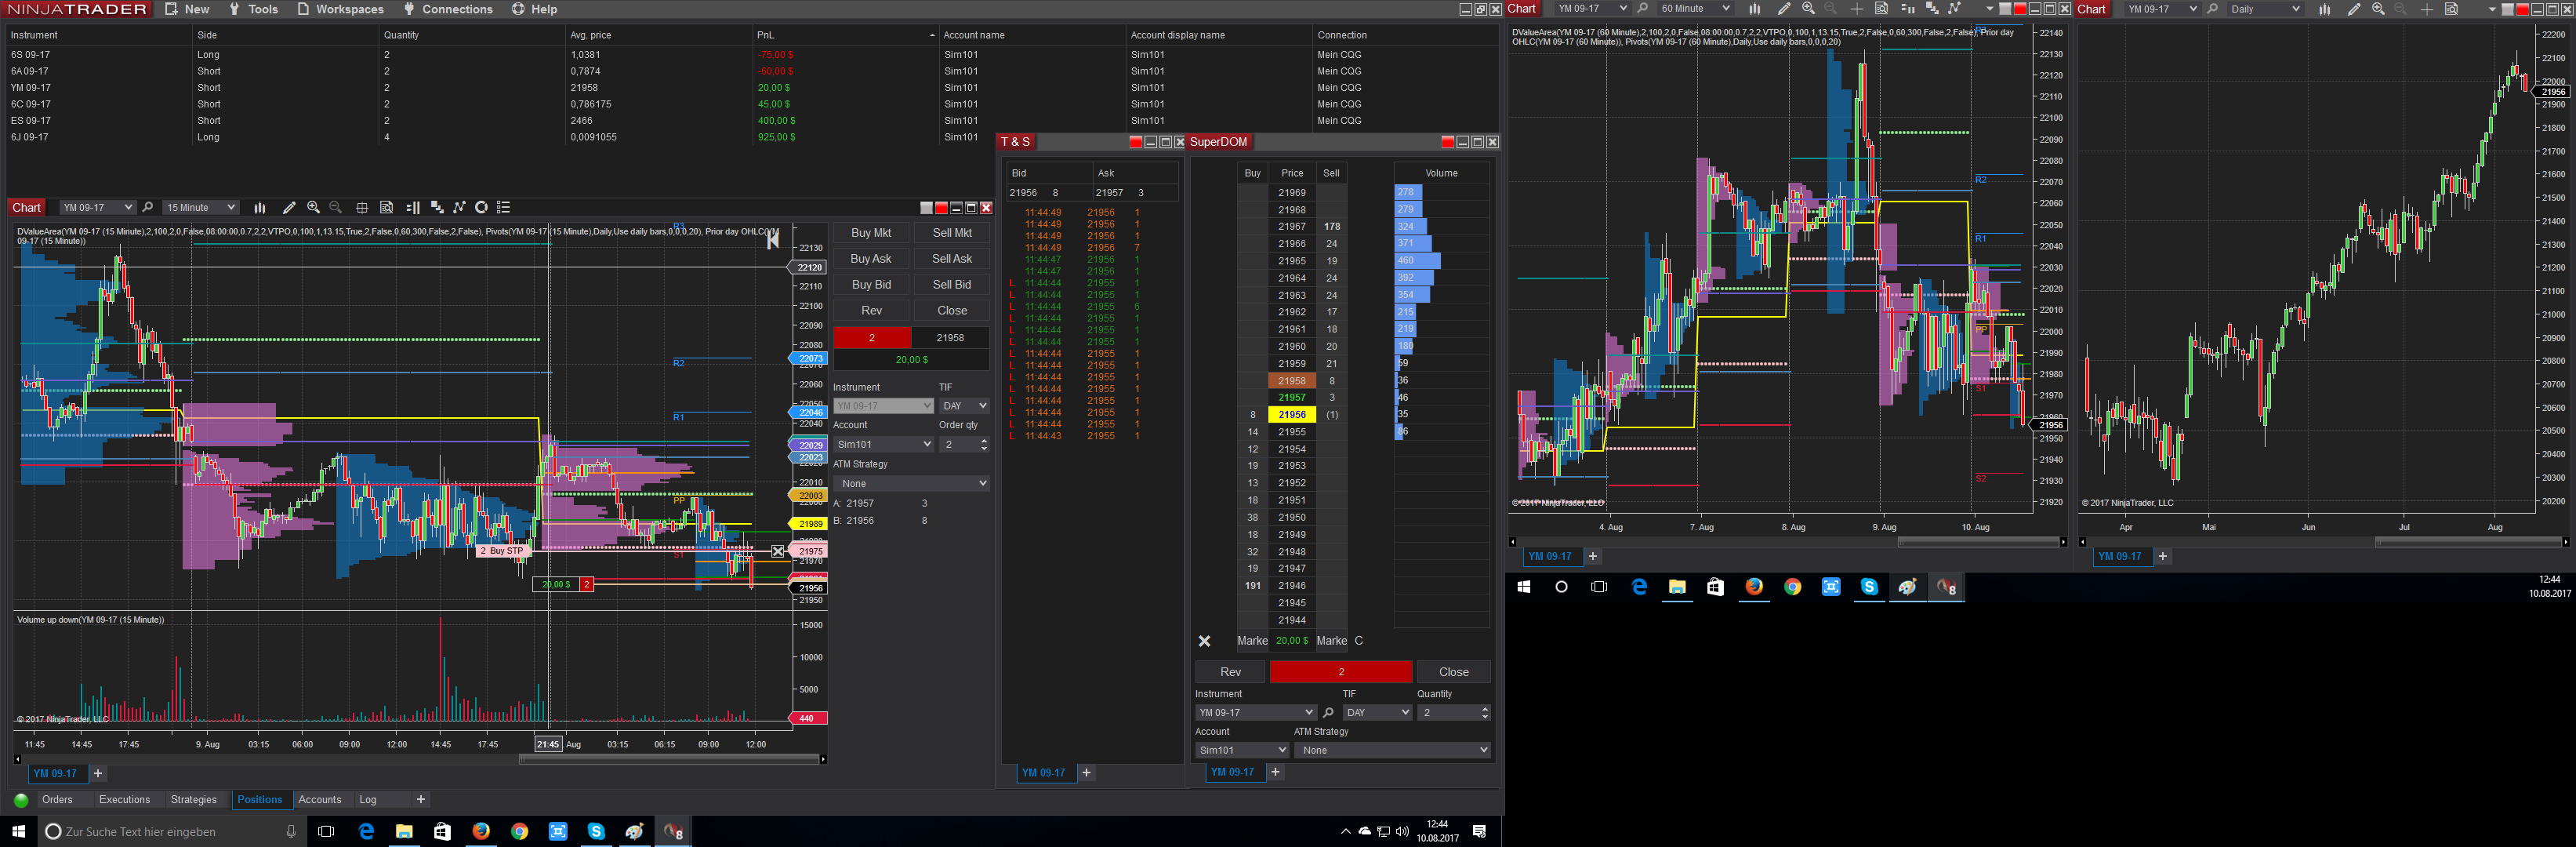The width and height of the screenshot is (2576, 847).
Task: Open Skype from the Windows taskbar
Action: coord(596,831)
